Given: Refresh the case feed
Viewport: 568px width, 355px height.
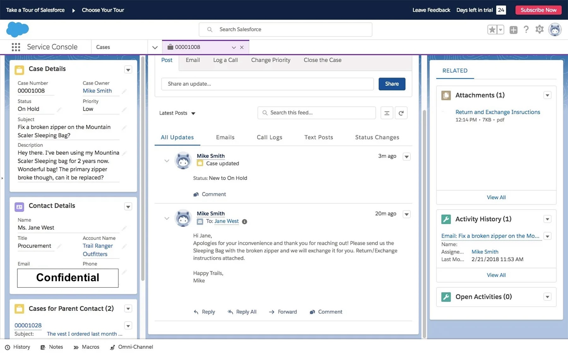Looking at the screenshot, I should pyautogui.click(x=401, y=113).
